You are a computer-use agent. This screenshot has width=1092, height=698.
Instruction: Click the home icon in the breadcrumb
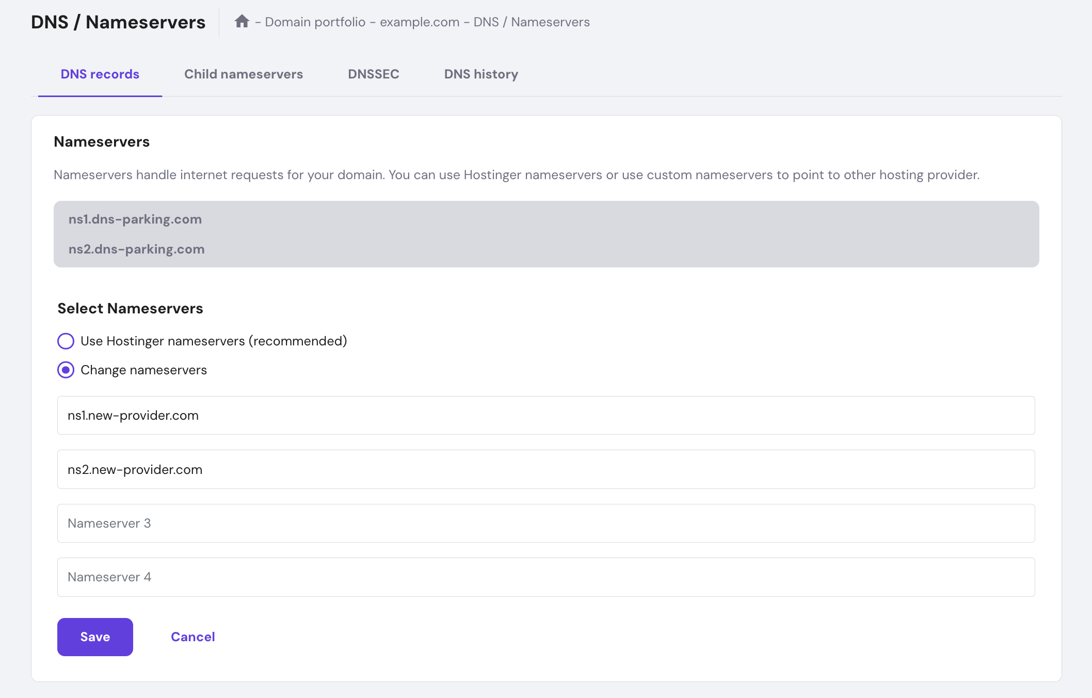click(243, 21)
